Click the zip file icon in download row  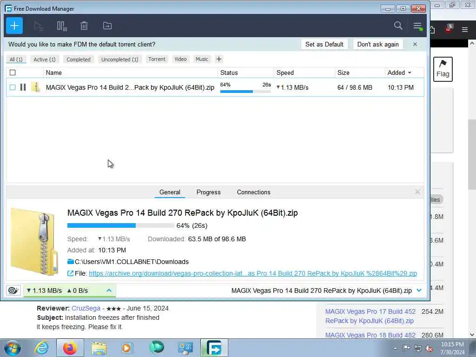(x=35, y=87)
